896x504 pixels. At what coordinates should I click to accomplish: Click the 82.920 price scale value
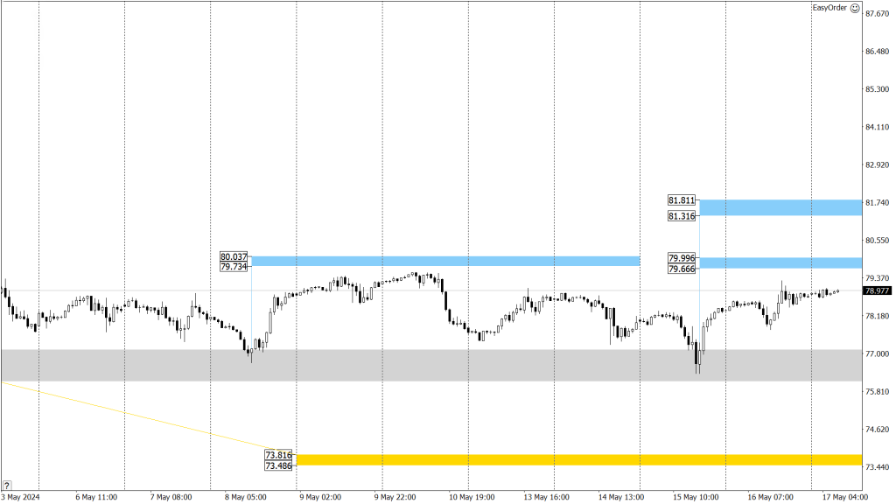click(x=877, y=164)
